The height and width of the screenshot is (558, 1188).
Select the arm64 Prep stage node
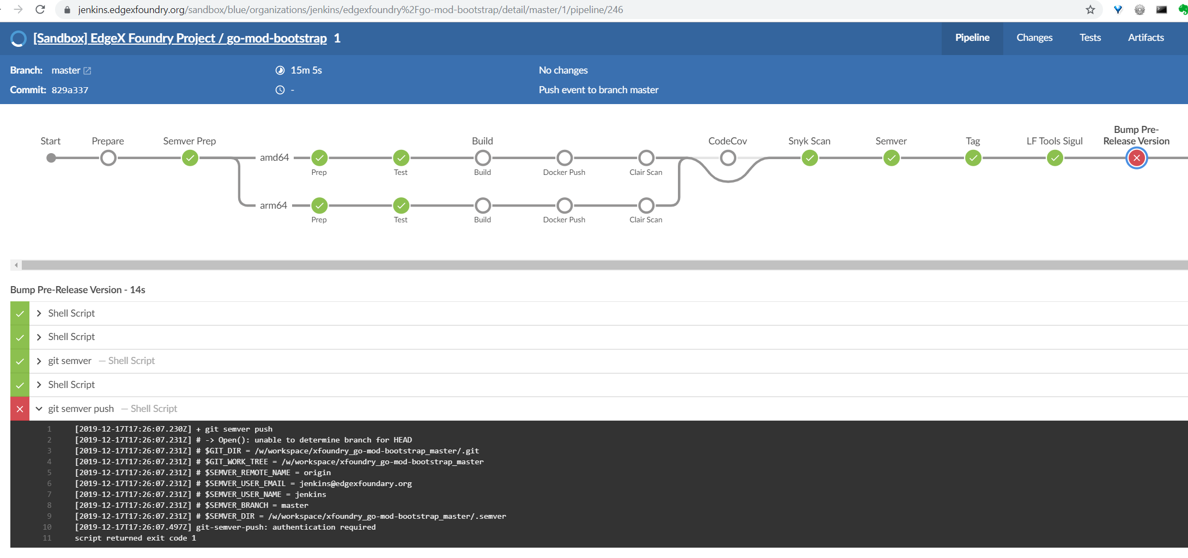(x=319, y=205)
